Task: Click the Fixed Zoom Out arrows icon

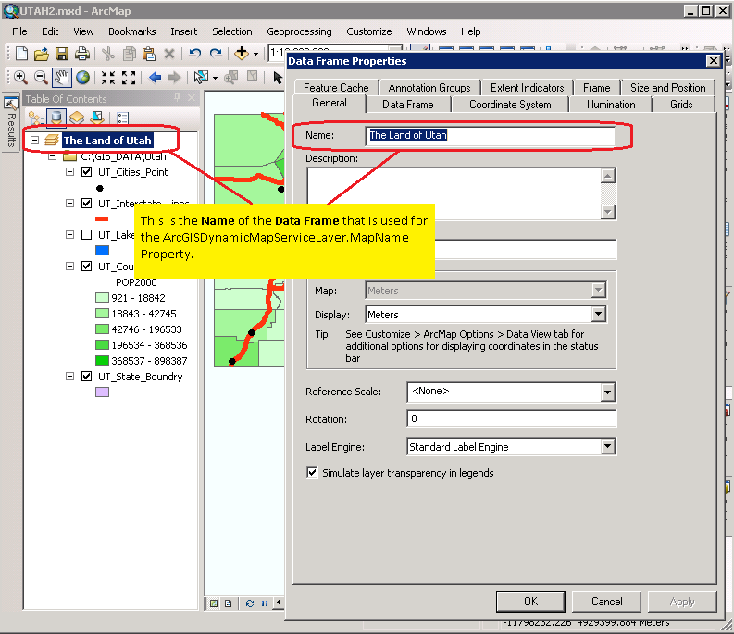Action: (x=129, y=77)
